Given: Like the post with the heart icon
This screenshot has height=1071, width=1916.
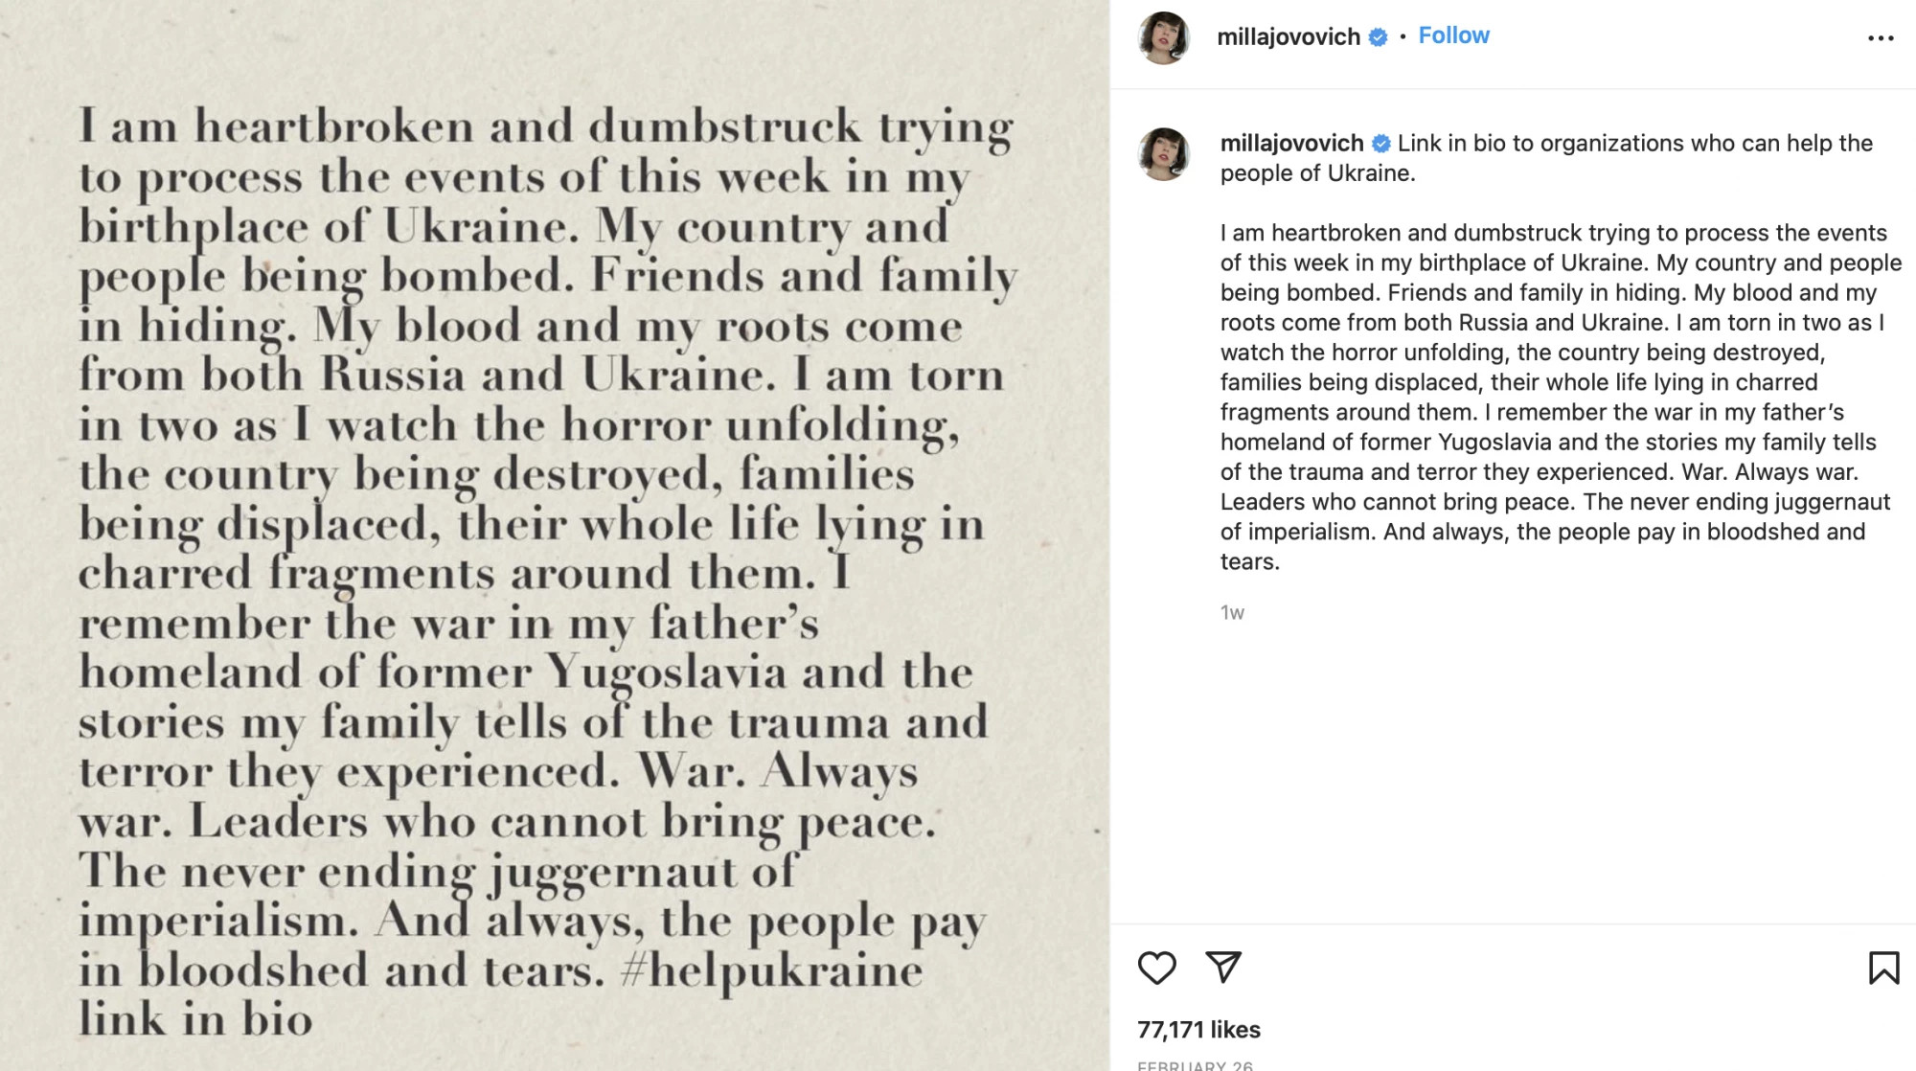Looking at the screenshot, I should tap(1156, 968).
